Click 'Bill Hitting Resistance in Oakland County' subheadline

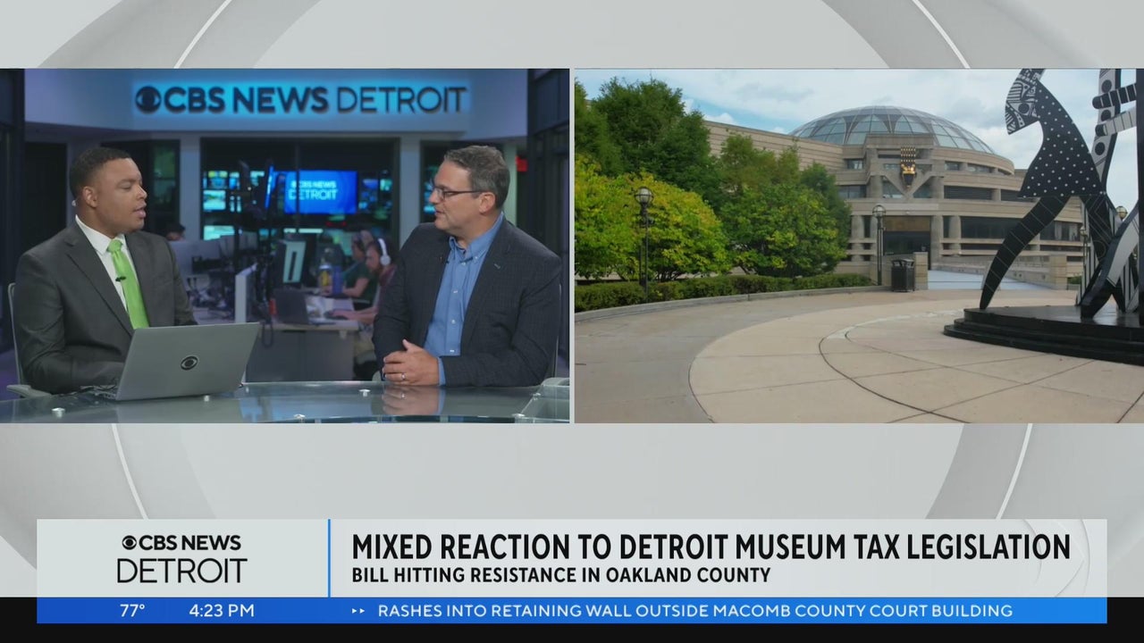point(560,575)
